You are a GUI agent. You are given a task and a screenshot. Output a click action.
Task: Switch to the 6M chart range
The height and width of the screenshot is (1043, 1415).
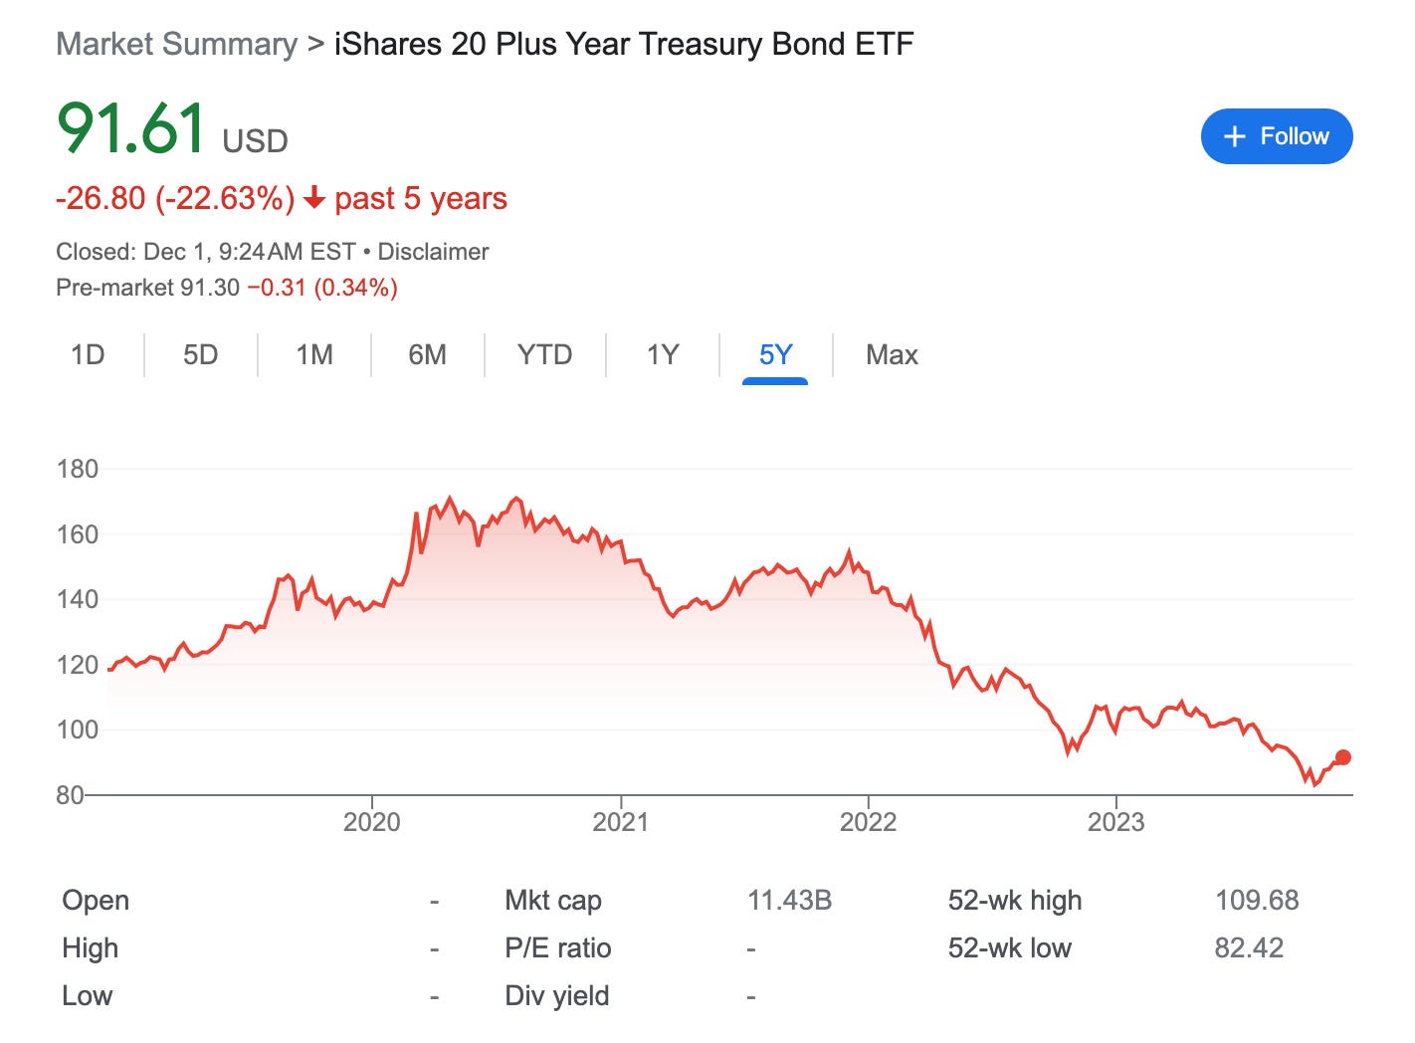428,355
